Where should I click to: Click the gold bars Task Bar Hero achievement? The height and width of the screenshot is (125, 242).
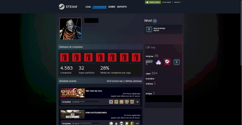point(122,102)
